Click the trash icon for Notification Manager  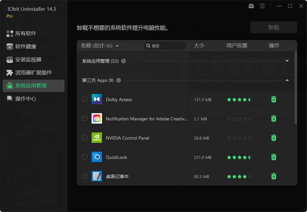(274, 118)
